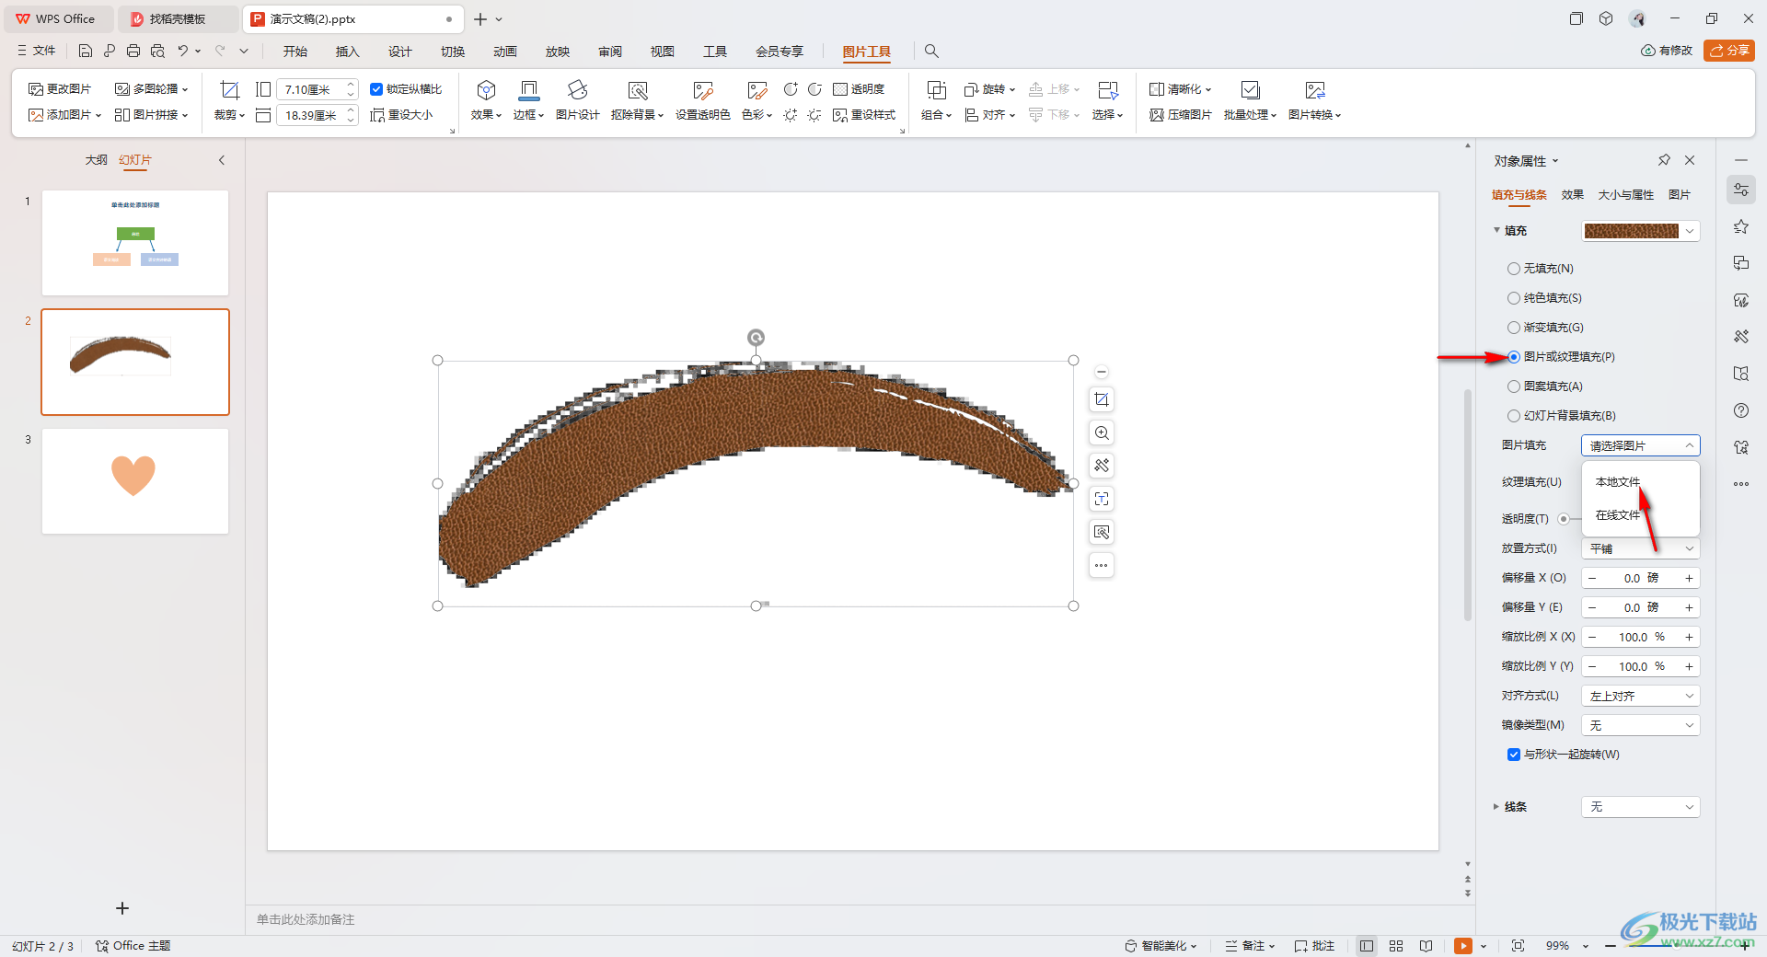This screenshot has width=1767, height=957.
Task: Switch to slide sorter grid view
Action: 1396,946
